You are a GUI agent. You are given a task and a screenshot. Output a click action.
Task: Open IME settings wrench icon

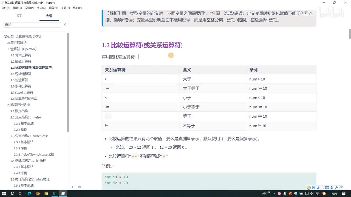click(x=336, y=187)
